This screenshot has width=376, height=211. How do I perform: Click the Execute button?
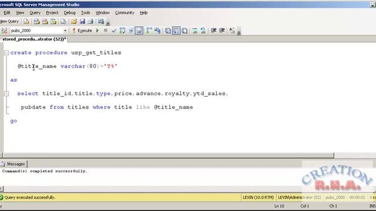point(82,30)
